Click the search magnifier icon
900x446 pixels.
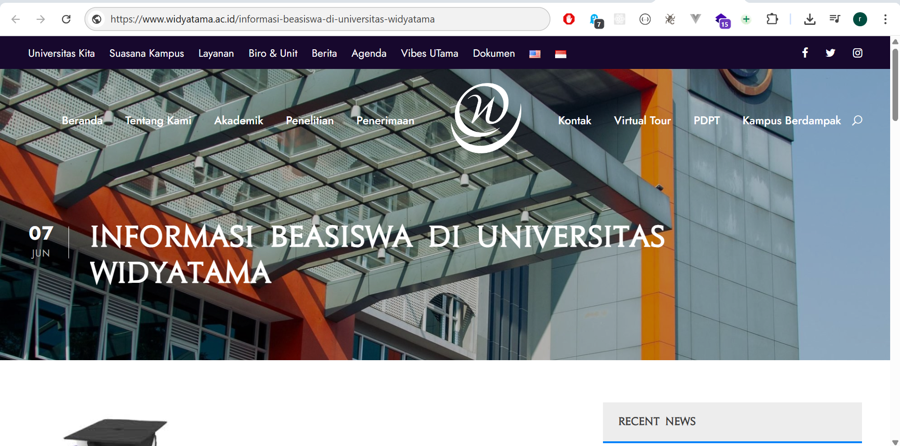[857, 121]
